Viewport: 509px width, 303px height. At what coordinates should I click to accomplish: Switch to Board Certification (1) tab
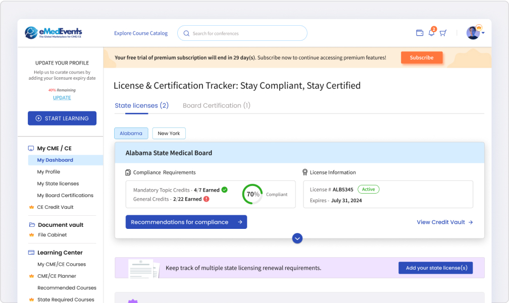pos(217,106)
